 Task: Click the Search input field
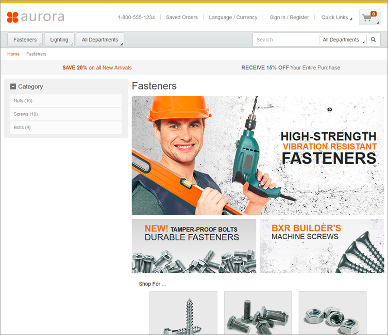coord(286,40)
